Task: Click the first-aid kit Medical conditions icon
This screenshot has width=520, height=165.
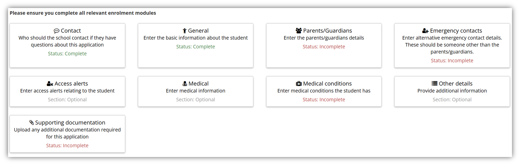Action: 299,84
